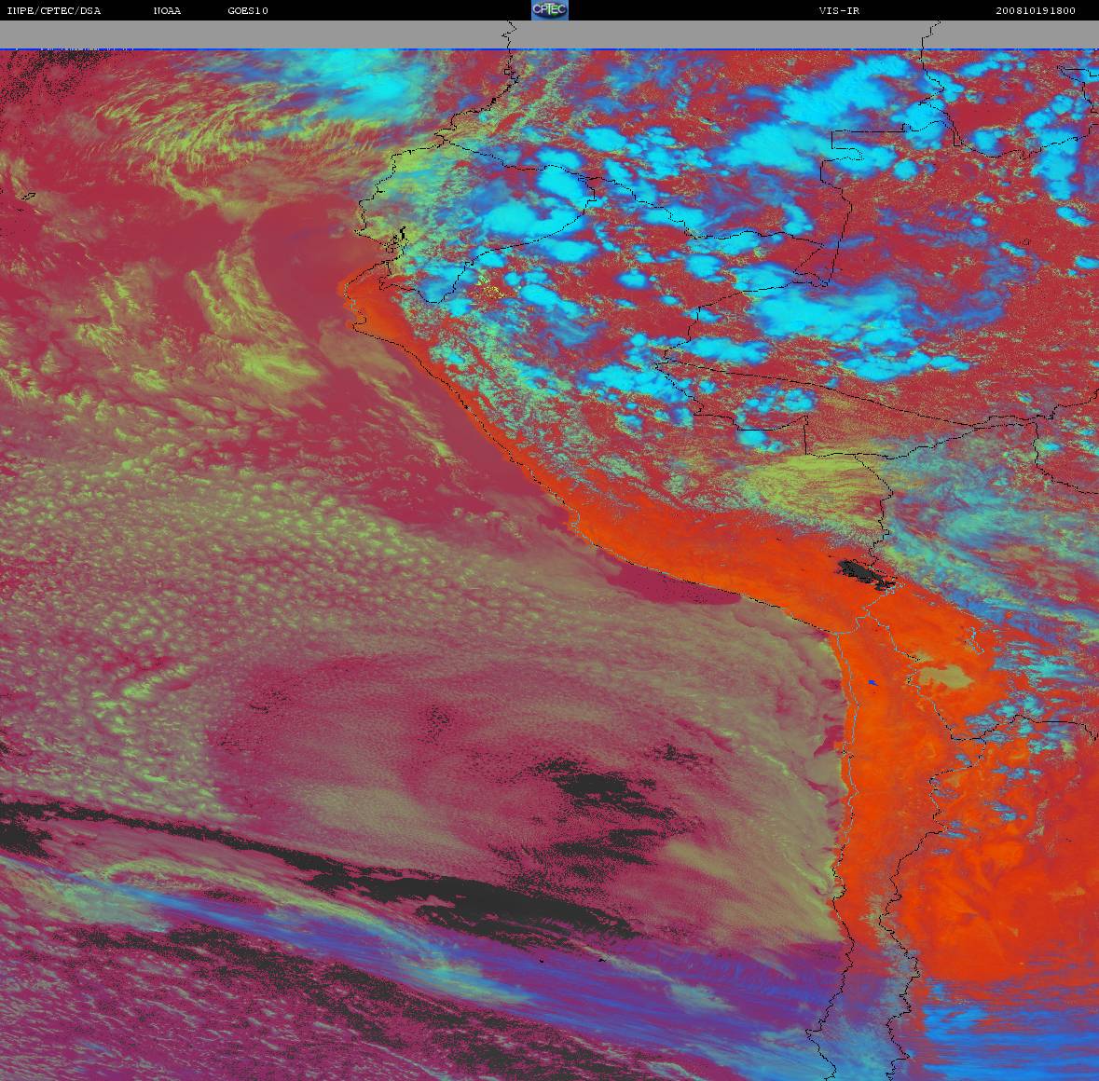The image size is (1099, 1081).
Task: Select the INPE/CPTEC/DSA header text
Action: point(53,10)
